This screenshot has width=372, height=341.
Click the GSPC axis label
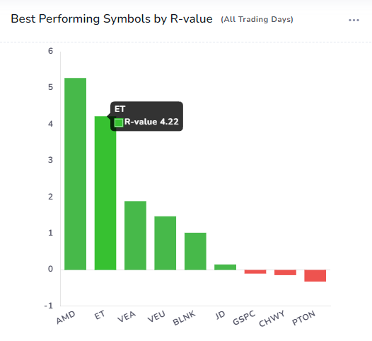244,318
